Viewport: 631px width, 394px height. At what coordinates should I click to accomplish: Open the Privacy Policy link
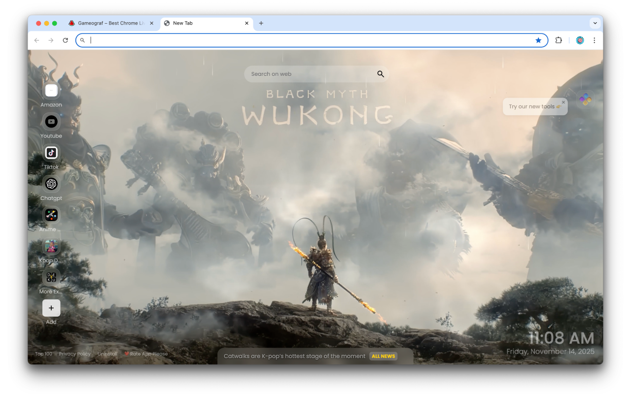[75, 354]
